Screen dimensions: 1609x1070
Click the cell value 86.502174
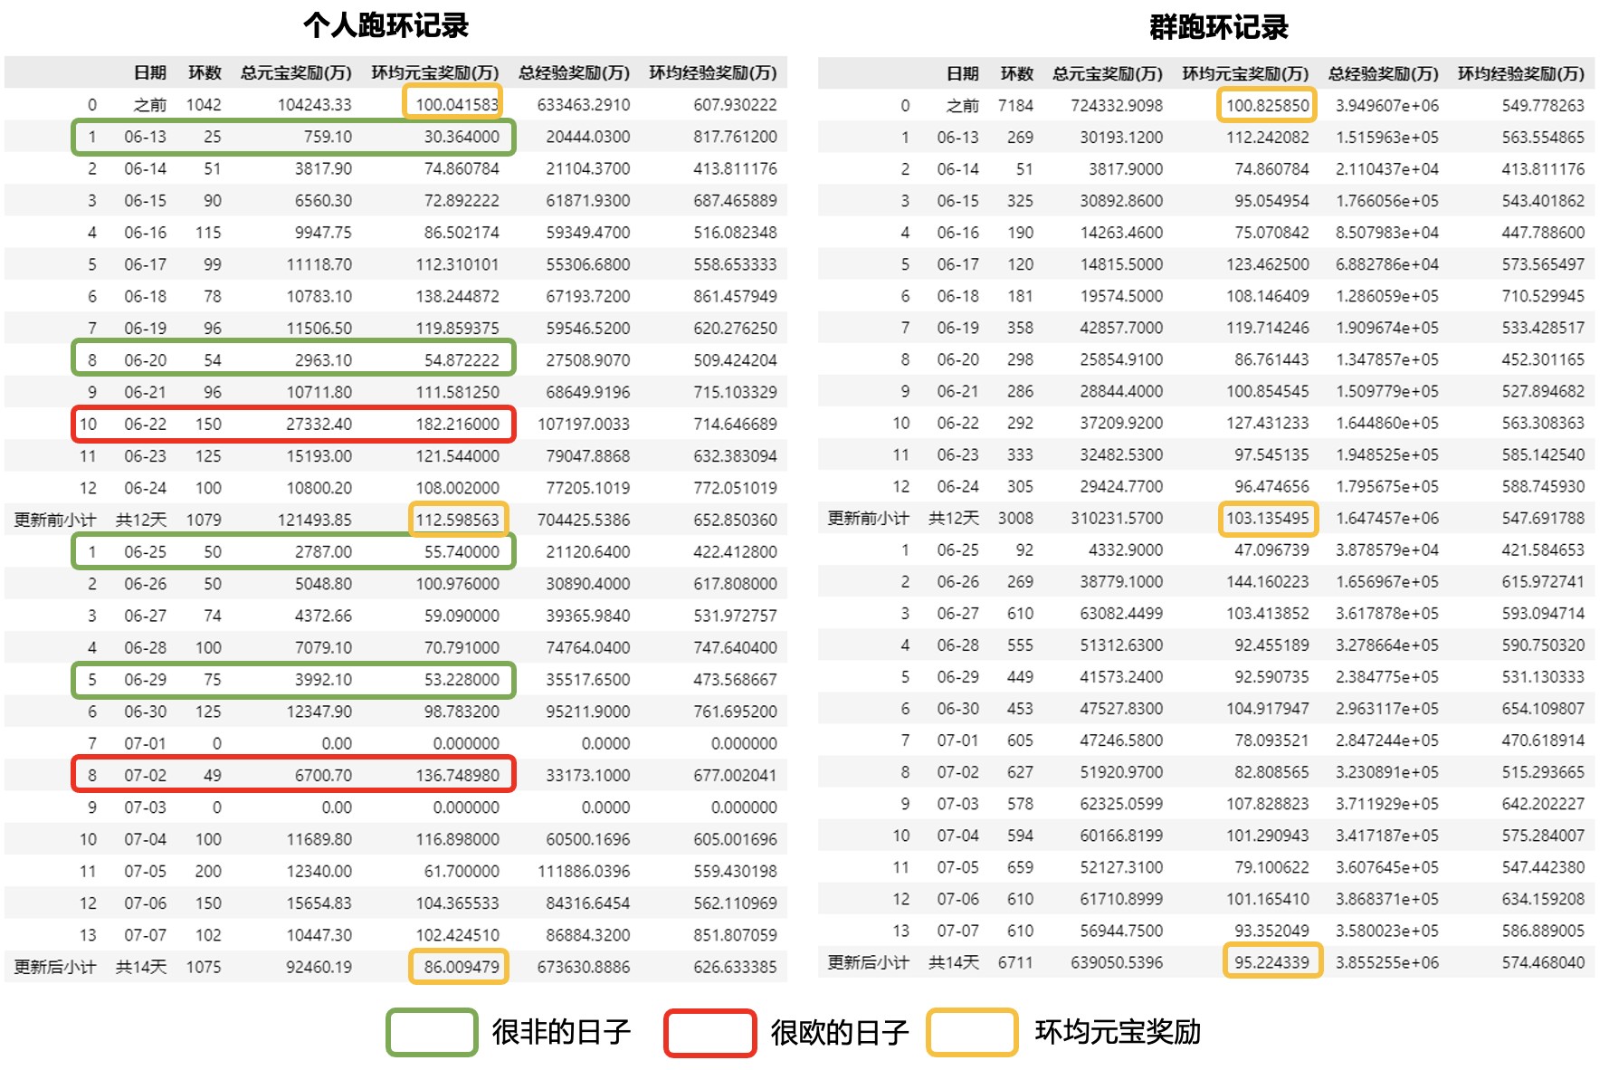pyautogui.click(x=462, y=233)
